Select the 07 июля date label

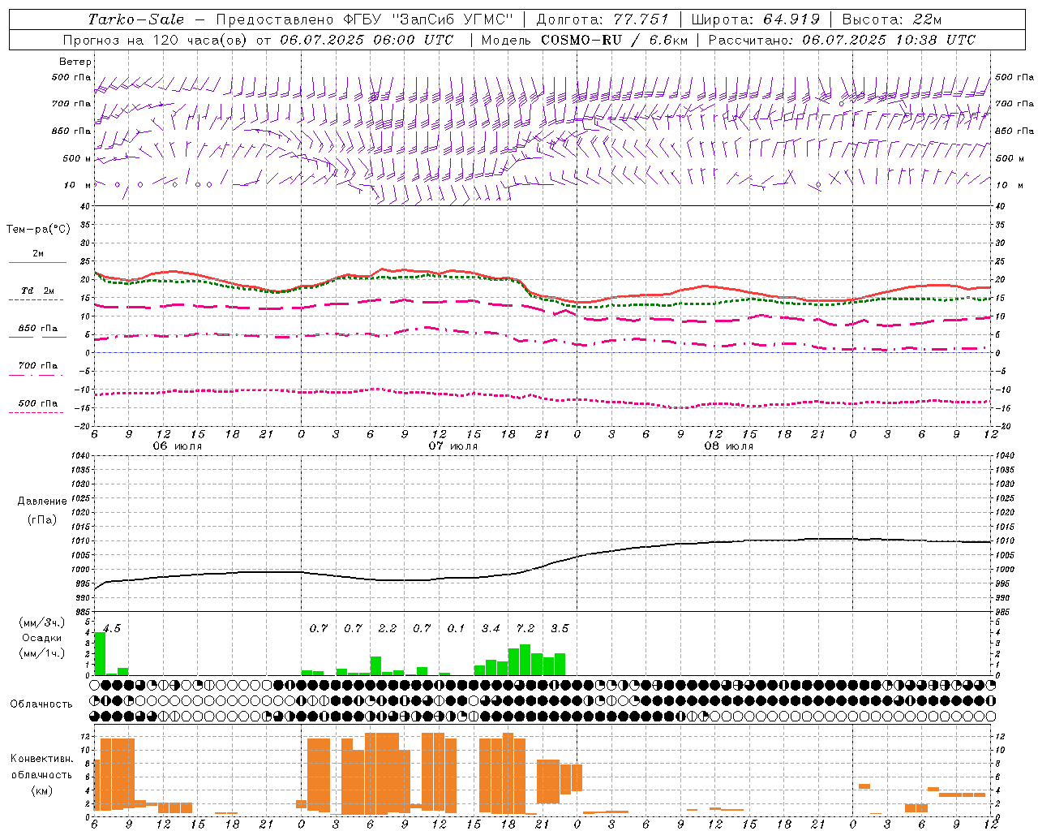click(x=453, y=446)
